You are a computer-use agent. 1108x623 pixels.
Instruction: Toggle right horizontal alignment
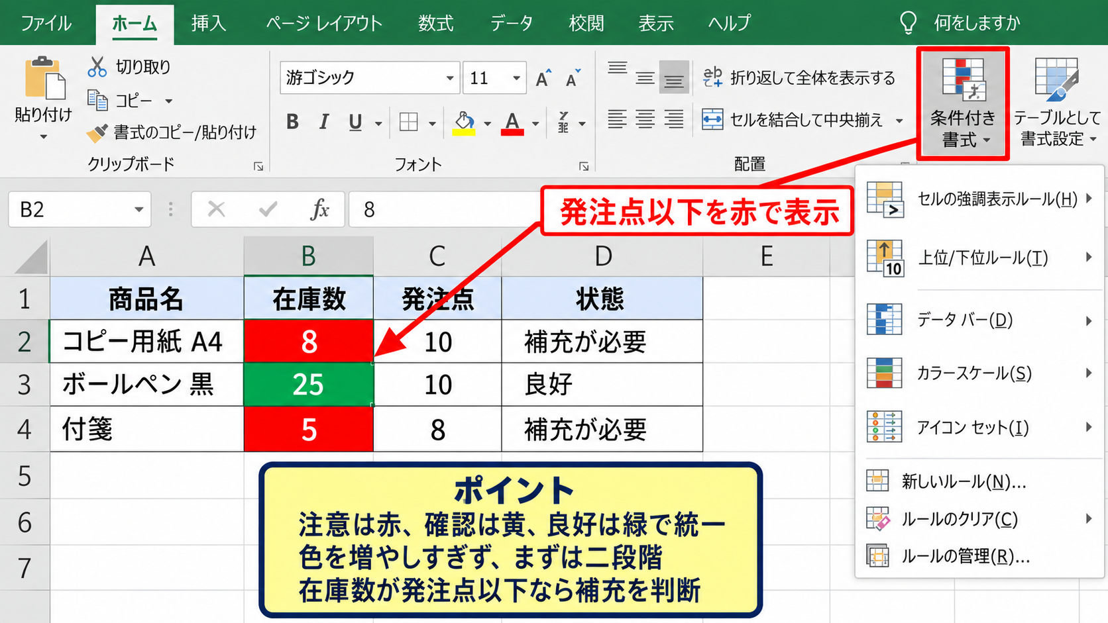[x=674, y=119]
